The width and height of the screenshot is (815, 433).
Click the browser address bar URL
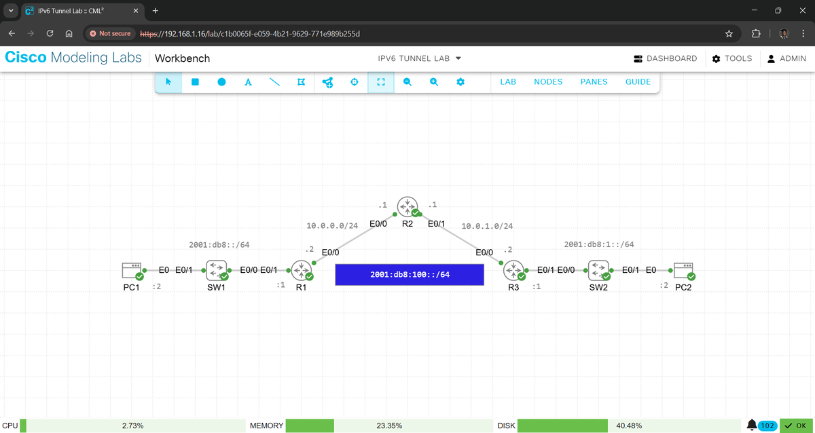coord(249,33)
